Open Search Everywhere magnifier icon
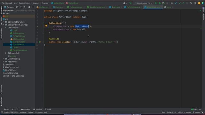This screenshot has width=205, height=115. click(195, 3)
